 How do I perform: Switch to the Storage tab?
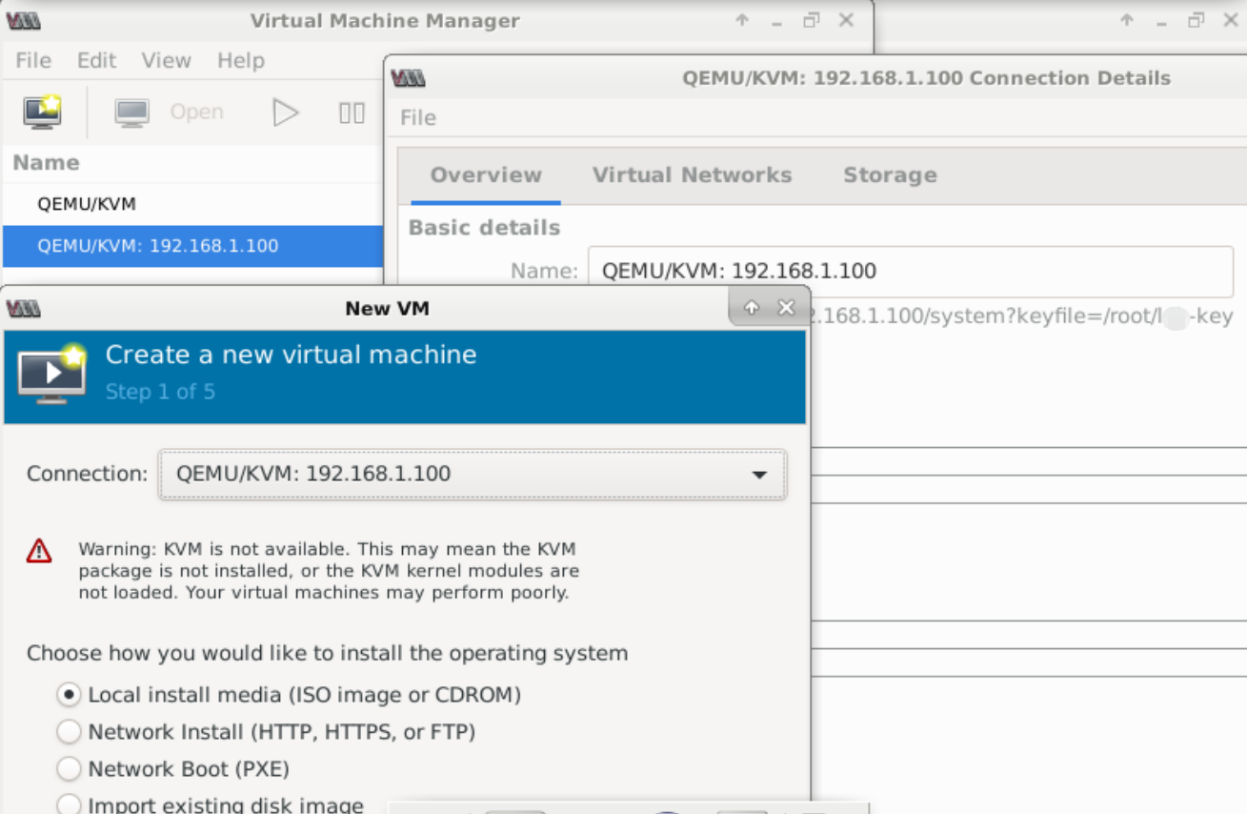click(890, 175)
